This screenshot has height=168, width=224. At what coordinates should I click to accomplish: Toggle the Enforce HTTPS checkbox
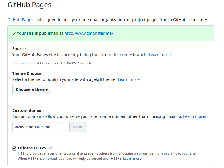click(14, 148)
